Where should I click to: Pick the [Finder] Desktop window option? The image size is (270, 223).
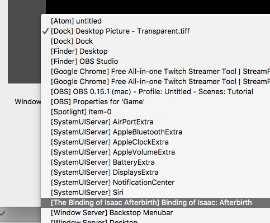point(155,51)
